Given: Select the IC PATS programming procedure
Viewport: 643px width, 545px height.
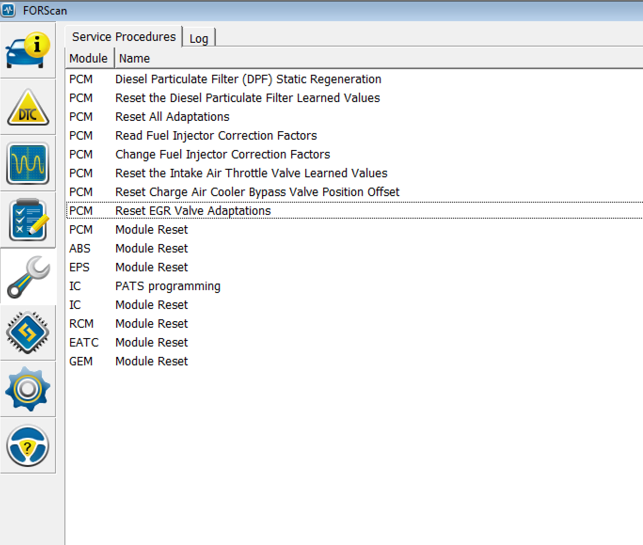Looking at the screenshot, I should coord(167,286).
